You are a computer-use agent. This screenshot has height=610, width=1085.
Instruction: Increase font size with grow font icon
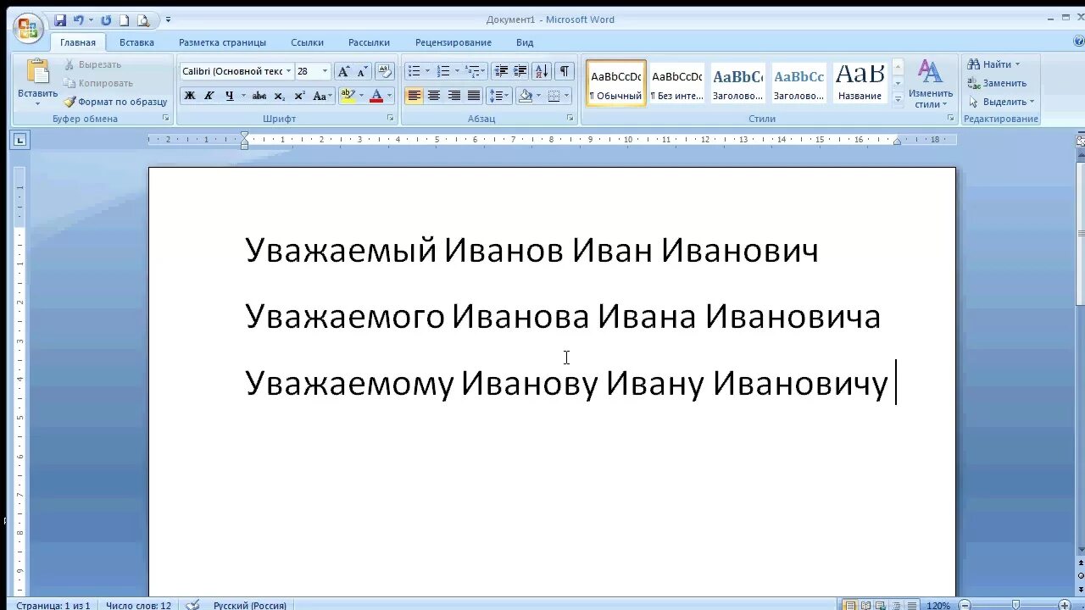click(x=343, y=71)
